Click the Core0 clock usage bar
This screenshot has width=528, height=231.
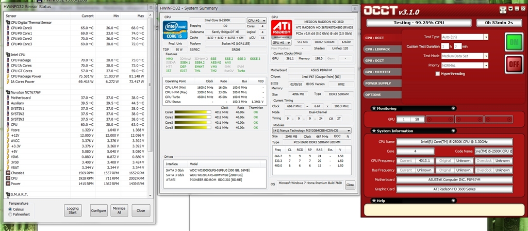click(x=192, y=112)
